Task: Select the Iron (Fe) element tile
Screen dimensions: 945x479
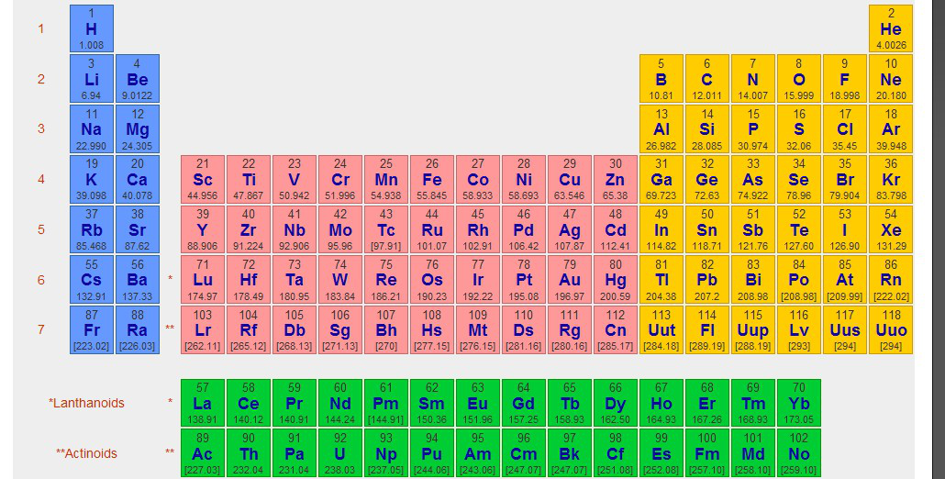Action: point(431,180)
